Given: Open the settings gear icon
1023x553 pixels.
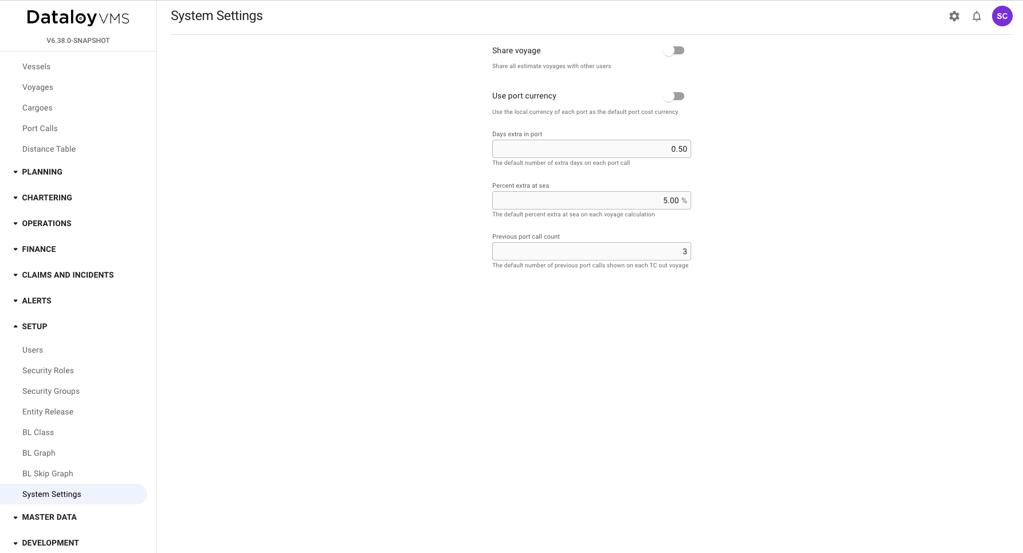Looking at the screenshot, I should click(954, 17).
